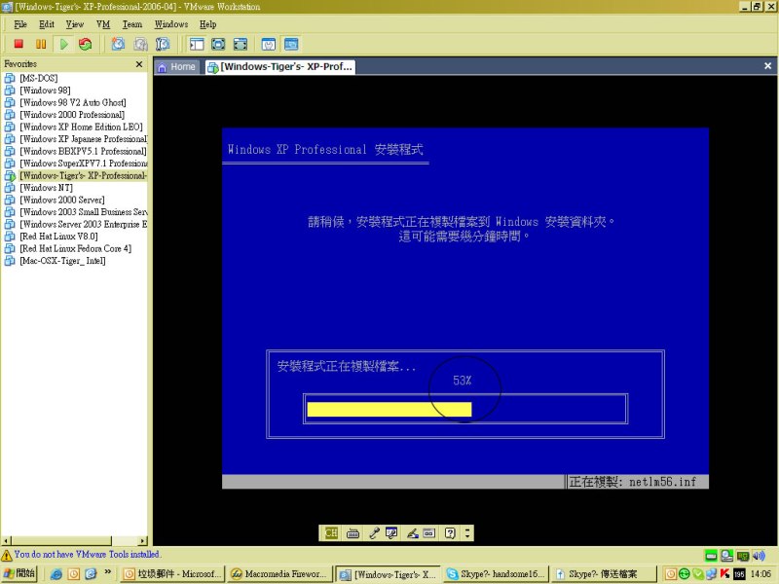
Task: Switch to Macromedia Fireworks taskbar button
Action: point(279,574)
